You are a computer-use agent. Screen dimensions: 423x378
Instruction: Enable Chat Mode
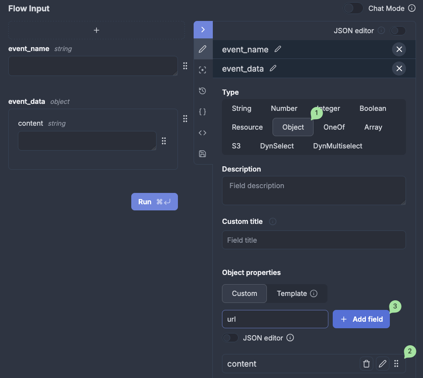(x=353, y=8)
